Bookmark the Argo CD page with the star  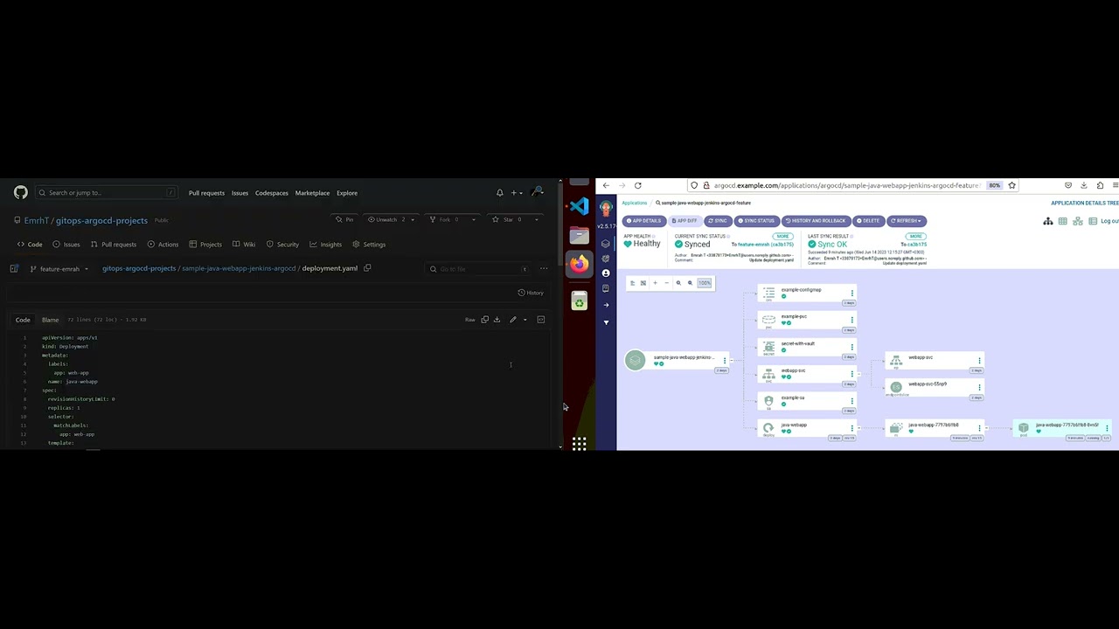point(1011,185)
